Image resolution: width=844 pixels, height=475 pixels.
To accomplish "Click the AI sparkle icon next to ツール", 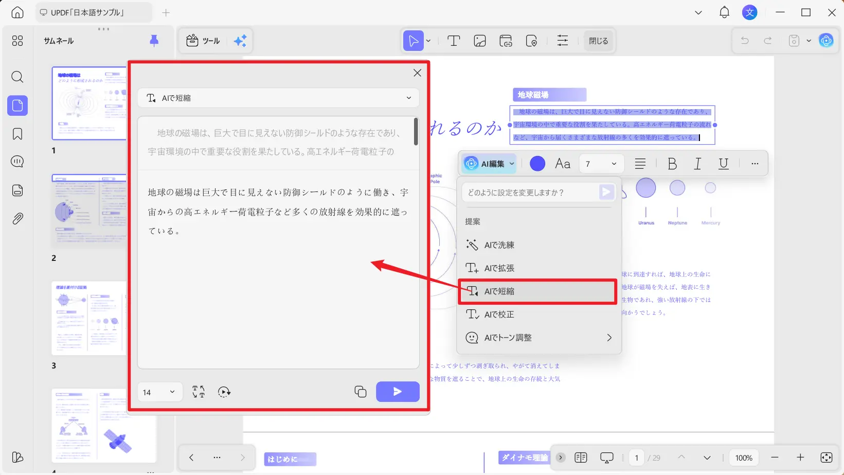I will click(240, 41).
